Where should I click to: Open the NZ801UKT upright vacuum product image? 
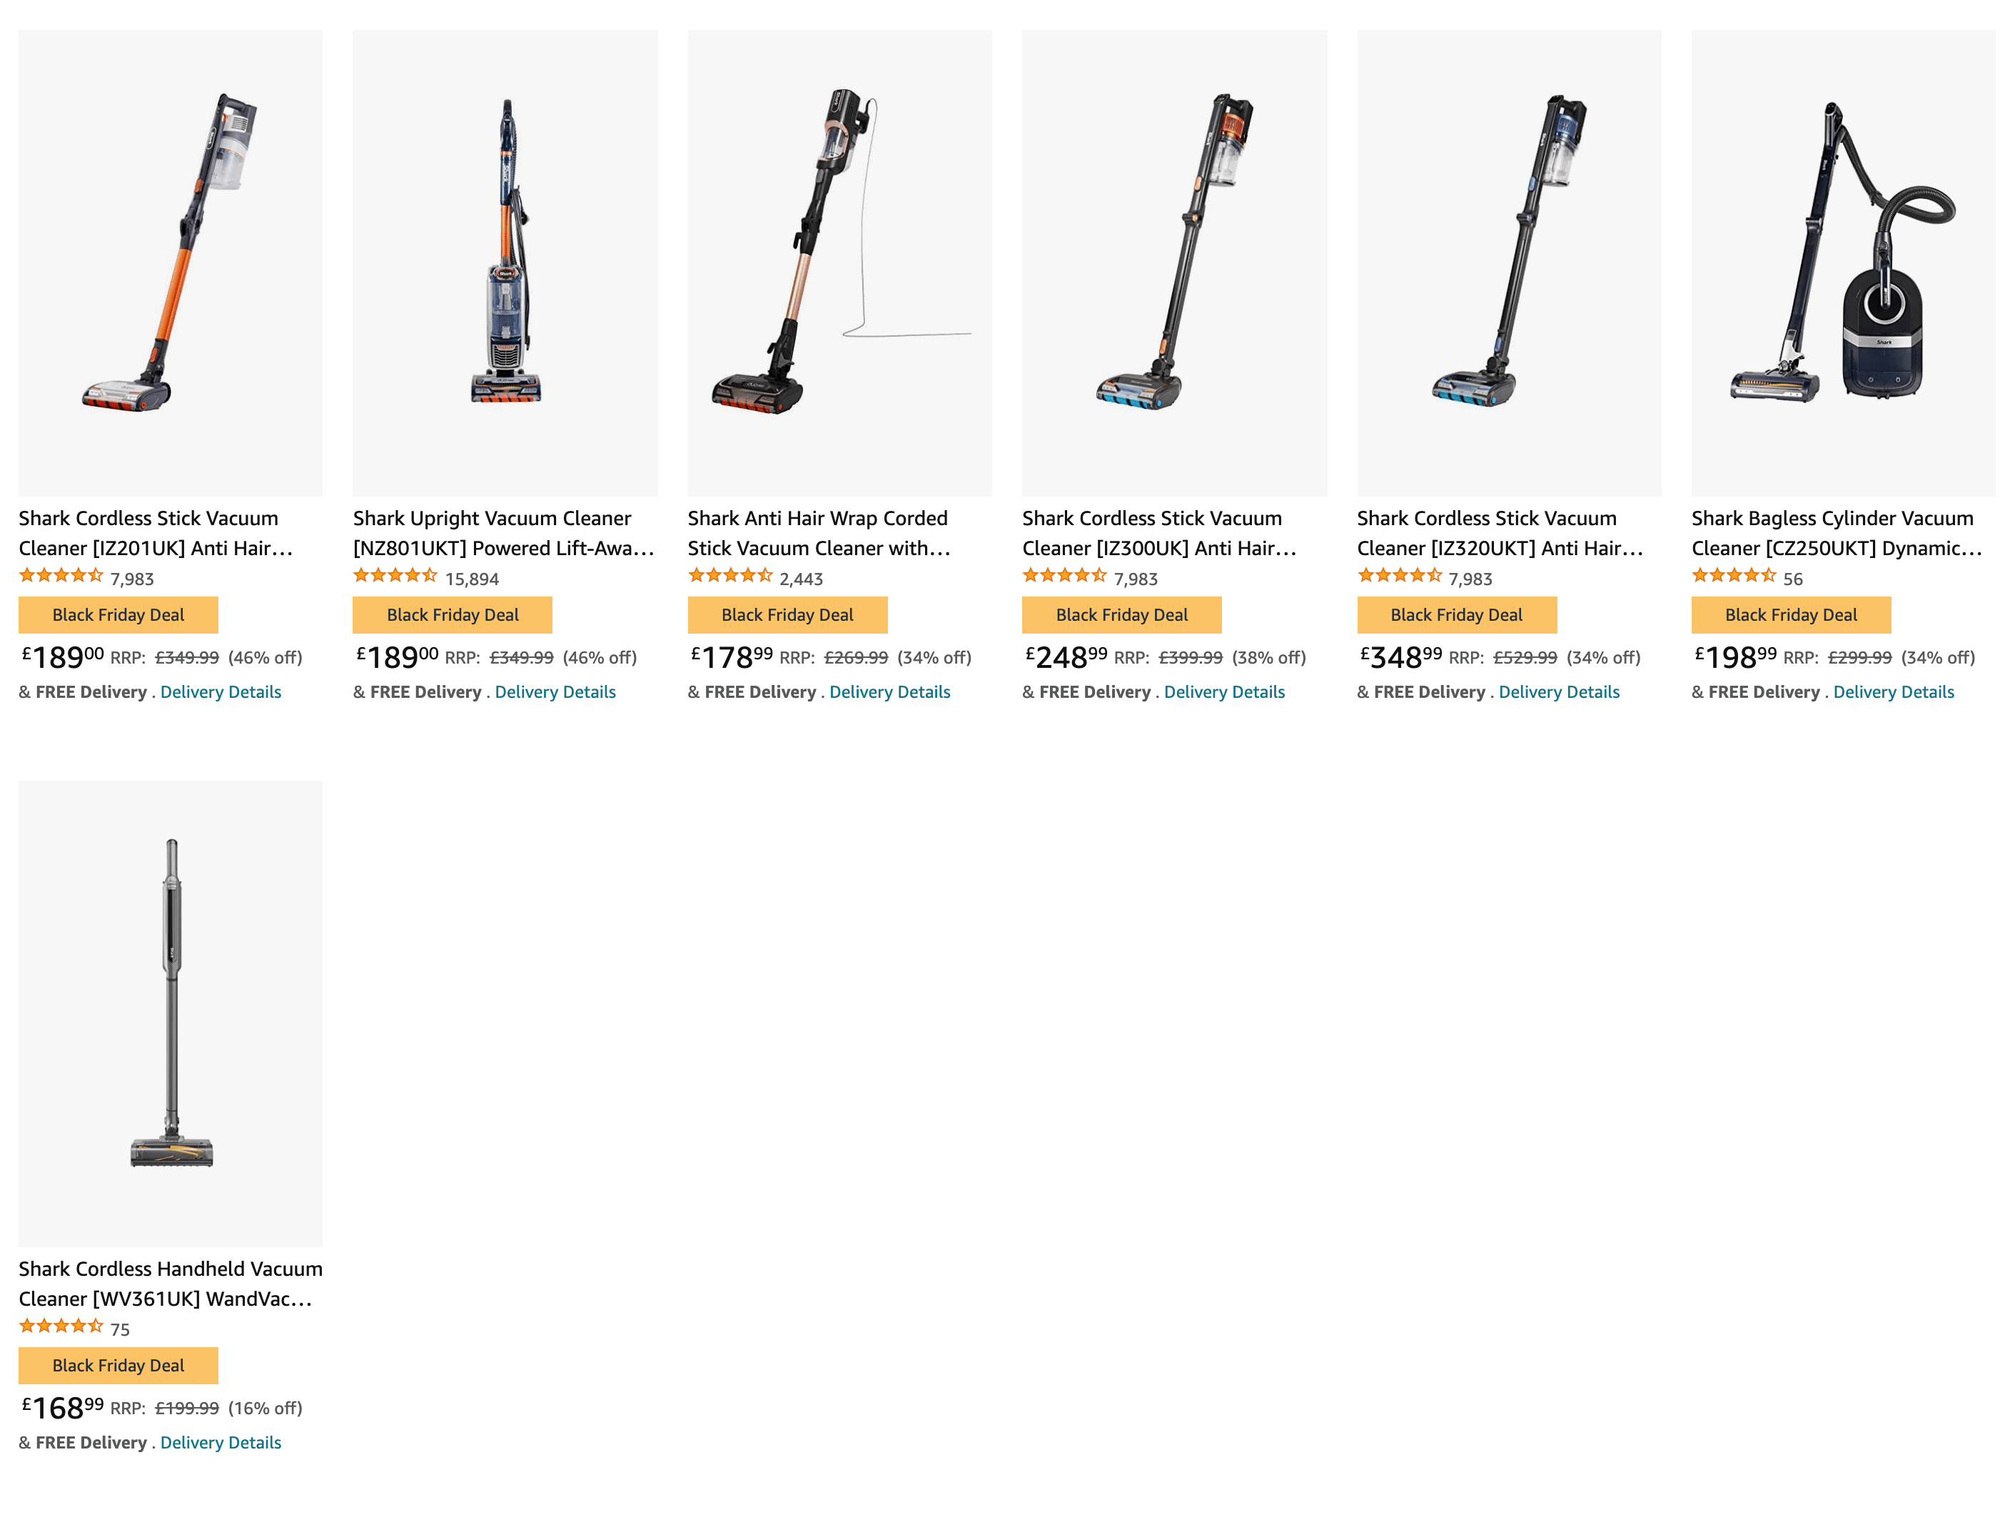[505, 263]
